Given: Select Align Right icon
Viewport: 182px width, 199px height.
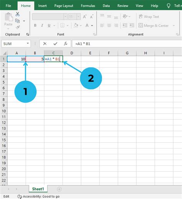Looking at the screenshot, I should (x=116, y=25).
